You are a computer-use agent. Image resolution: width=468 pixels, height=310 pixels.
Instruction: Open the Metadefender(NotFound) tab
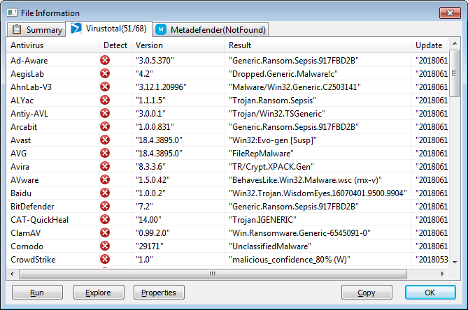(x=211, y=29)
